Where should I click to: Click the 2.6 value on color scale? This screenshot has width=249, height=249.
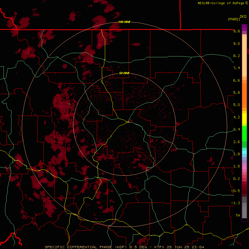click(x=237, y=142)
